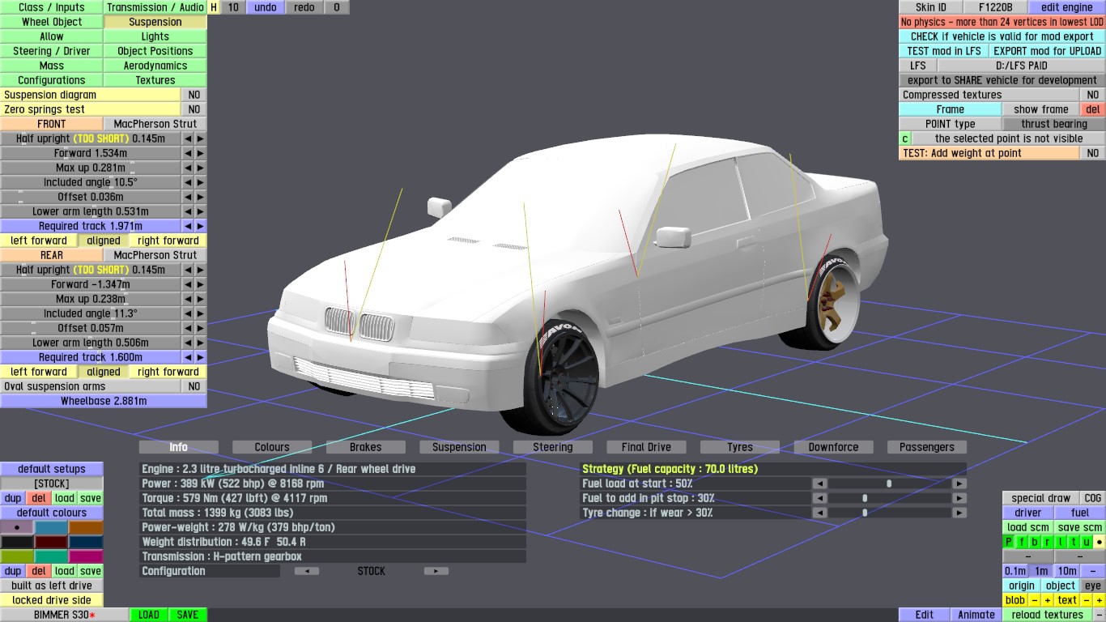Viewport: 1106px width, 622px height.
Task: Increase rear Lower arm length 0.506m
Action: (x=200, y=343)
